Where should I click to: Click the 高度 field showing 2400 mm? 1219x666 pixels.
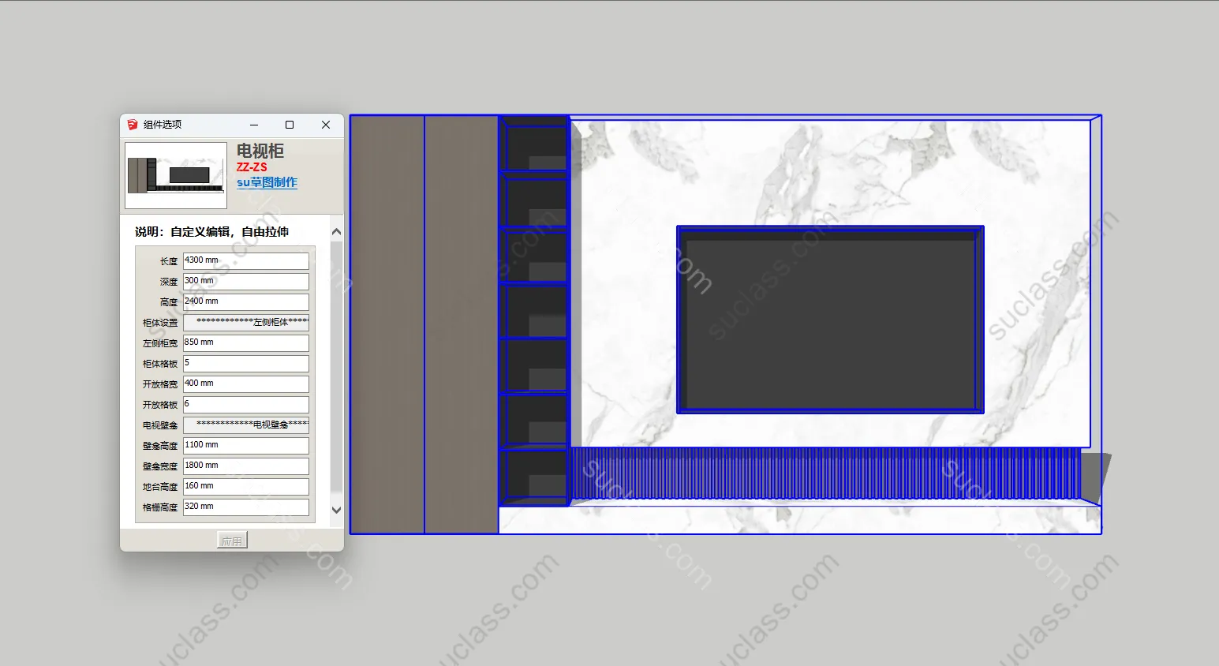point(245,301)
